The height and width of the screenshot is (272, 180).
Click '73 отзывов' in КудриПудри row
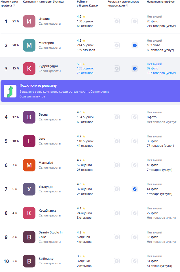click(x=85, y=73)
